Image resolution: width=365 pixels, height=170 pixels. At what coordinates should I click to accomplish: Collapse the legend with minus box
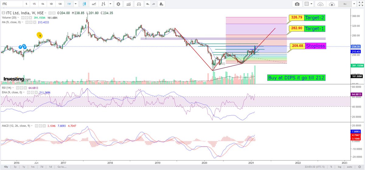tap(3, 13)
